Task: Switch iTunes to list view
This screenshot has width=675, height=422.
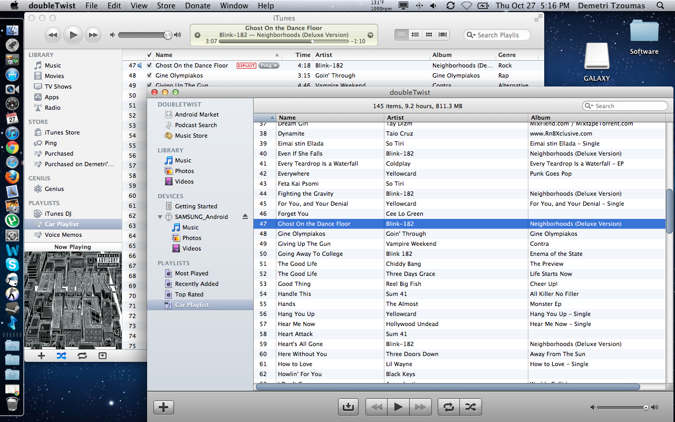Action: coord(402,35)
